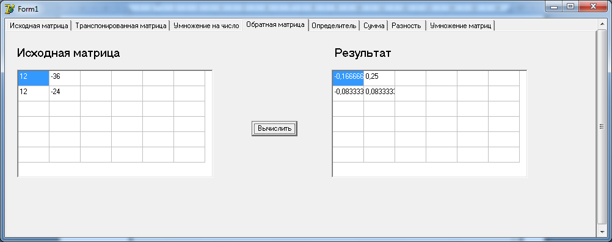Click the scroll up arrow of the form

pyautogui.click(x=602, y=24)
